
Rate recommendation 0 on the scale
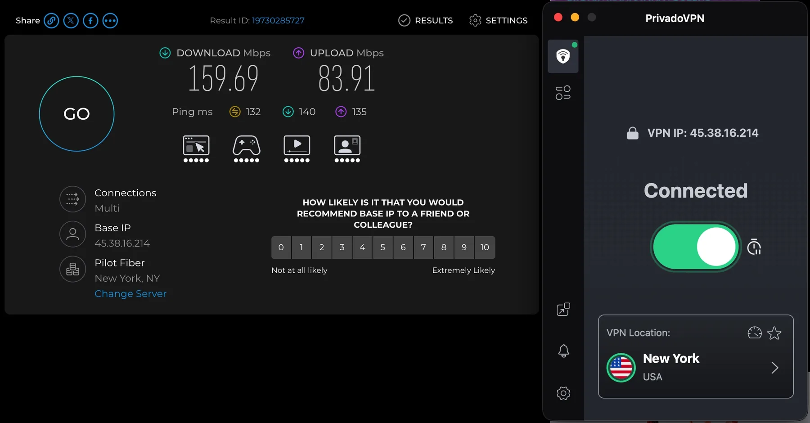281,247
